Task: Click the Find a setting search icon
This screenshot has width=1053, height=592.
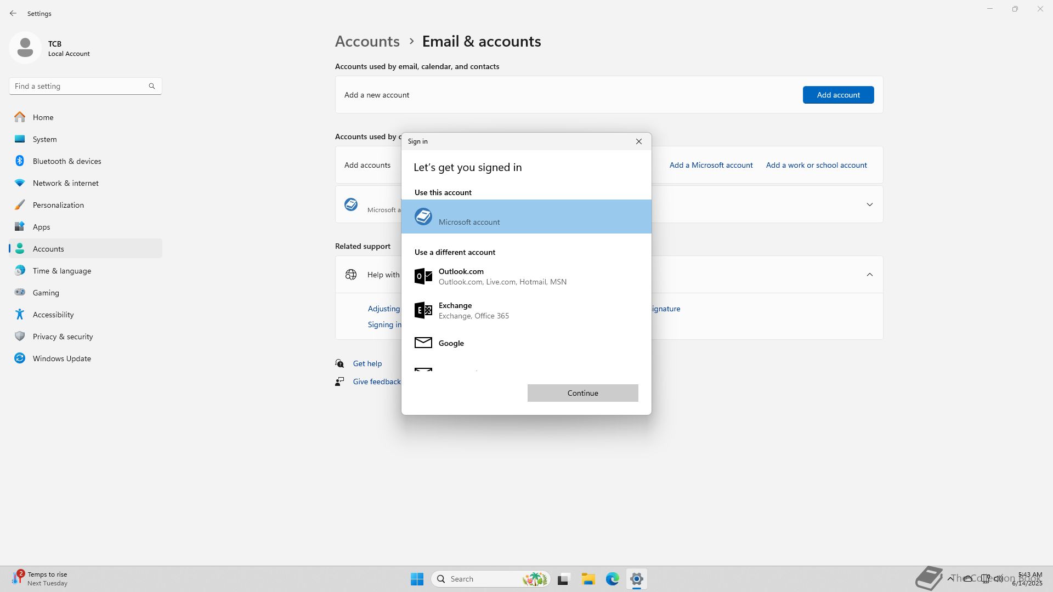Action: coord(152,86)
